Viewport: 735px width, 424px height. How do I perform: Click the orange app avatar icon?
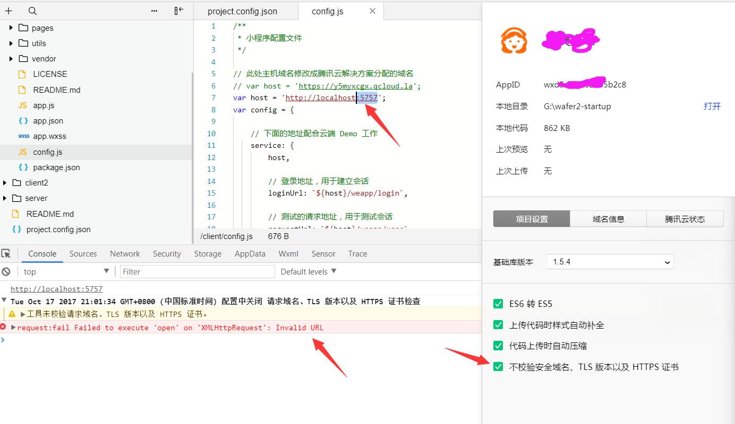click(x=514, y=40)
